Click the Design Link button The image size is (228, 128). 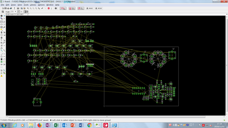point(63,8)
